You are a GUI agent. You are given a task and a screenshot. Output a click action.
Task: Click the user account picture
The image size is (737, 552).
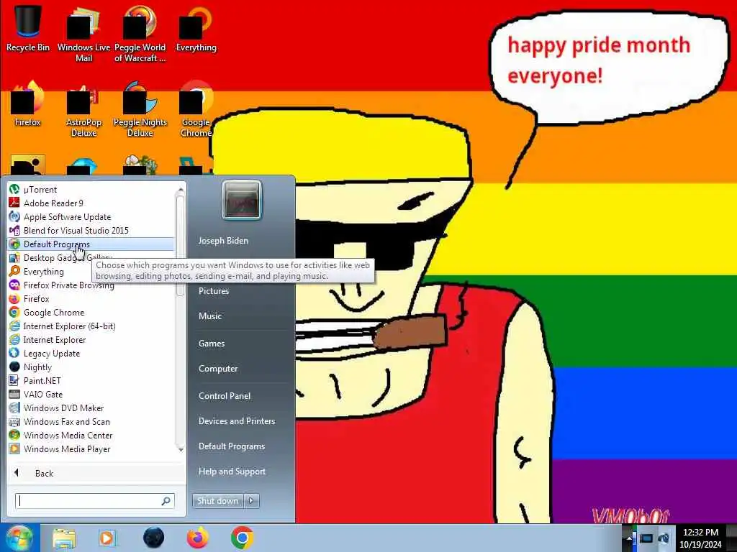[242, 201]
